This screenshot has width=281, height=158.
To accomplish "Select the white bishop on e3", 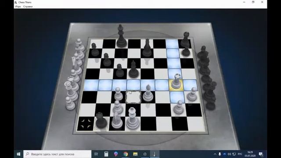I will [148, 93].
